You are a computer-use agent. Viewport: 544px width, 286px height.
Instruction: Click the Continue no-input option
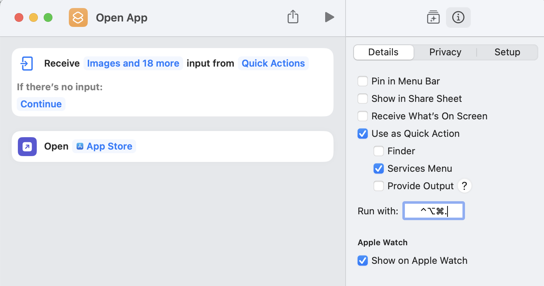41,104
